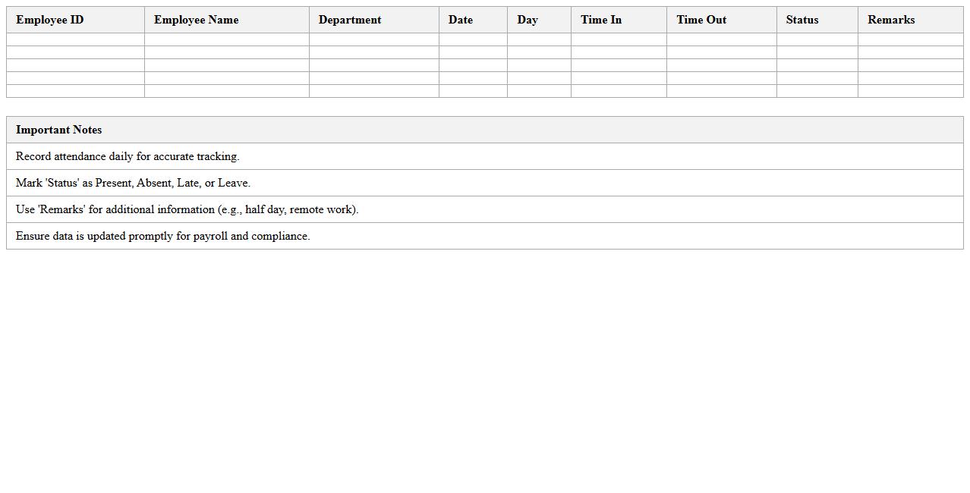Select the note about using Remarks
This screenshot has width=970, height=493.
[x=187, y=209]
